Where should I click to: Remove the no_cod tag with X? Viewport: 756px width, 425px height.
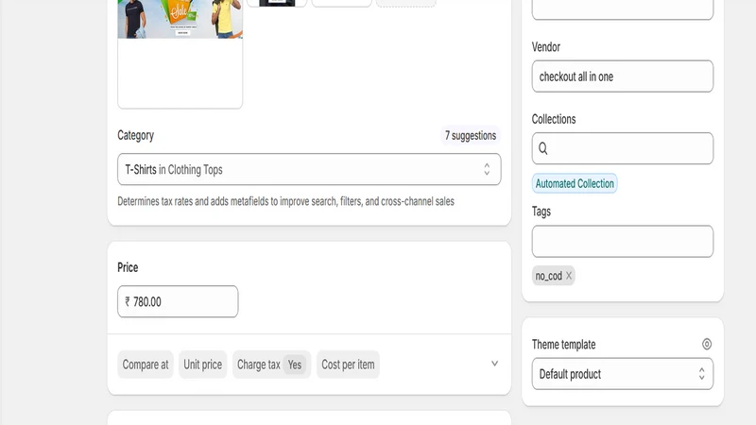[x=569, y=276]
